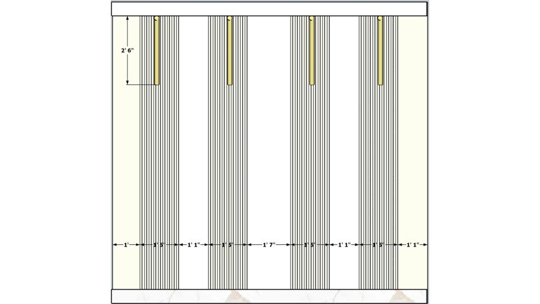Screen dimensions: 540x304
Task: Click the third yellow rod from left
Action: click(312, 51)
